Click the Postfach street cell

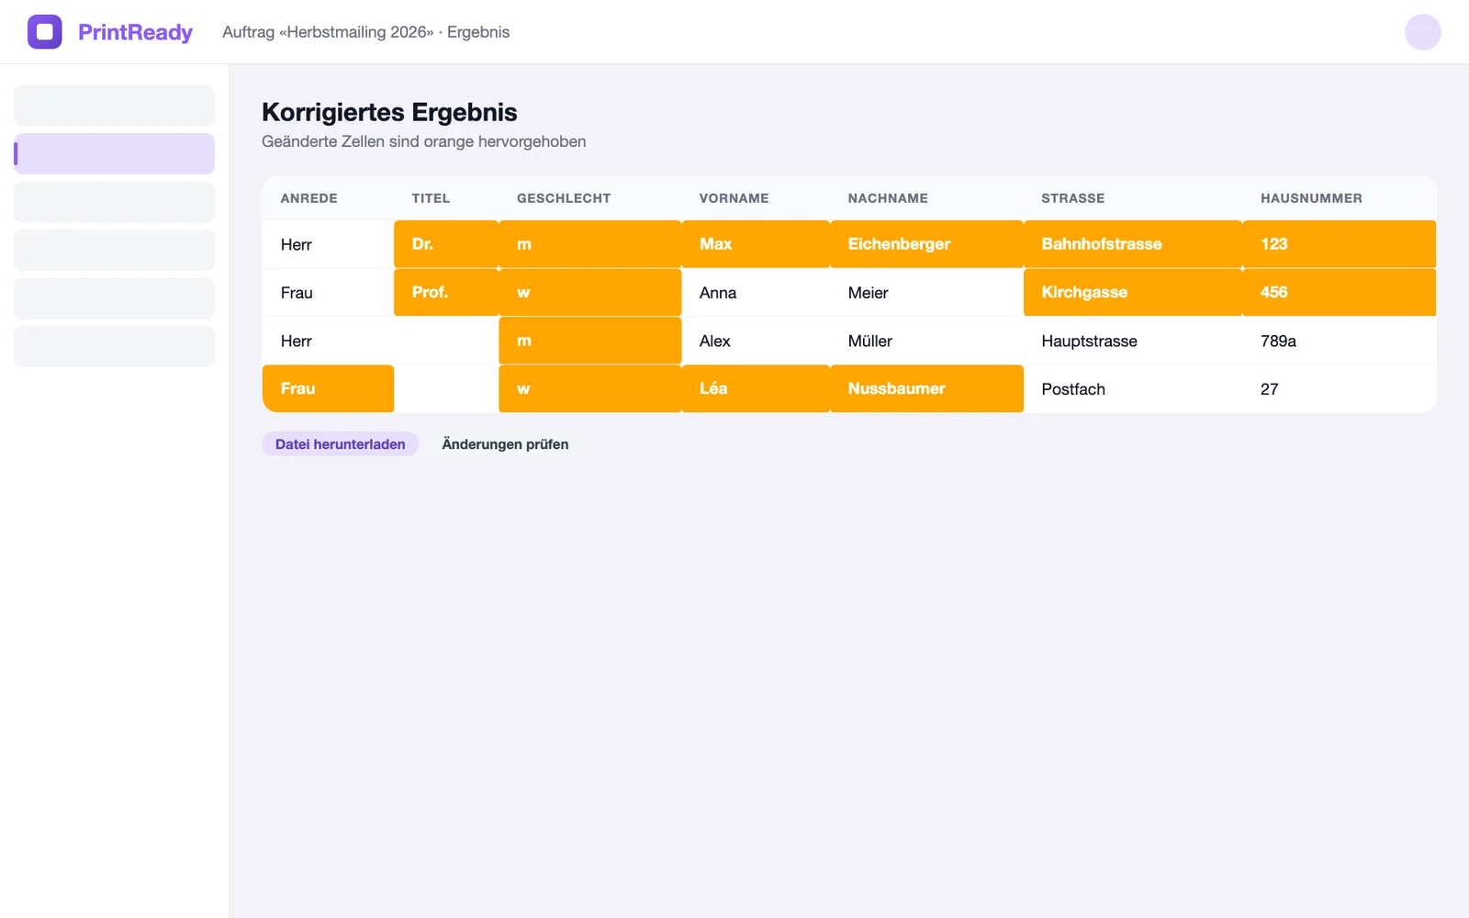click(x=1133, y=389)
